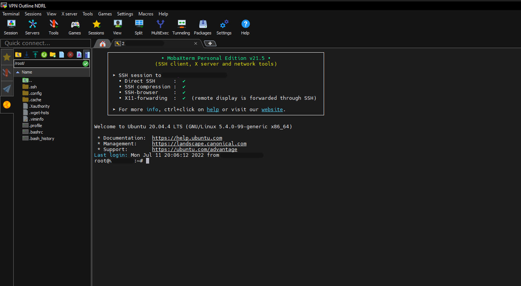Open the Tunneling toolbar button
Viewport: 521px width, 286px height.
point(181,27)
